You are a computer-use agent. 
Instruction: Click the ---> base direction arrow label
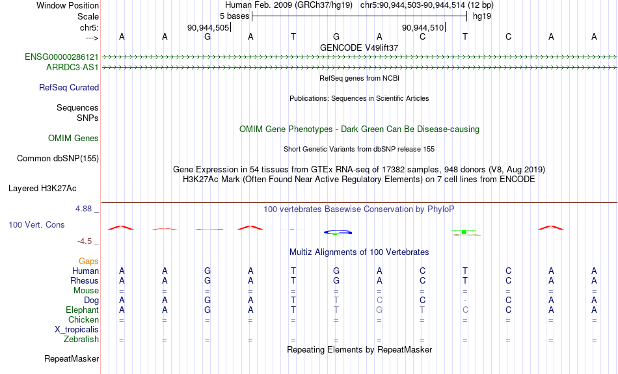click(x=92, y=38)
